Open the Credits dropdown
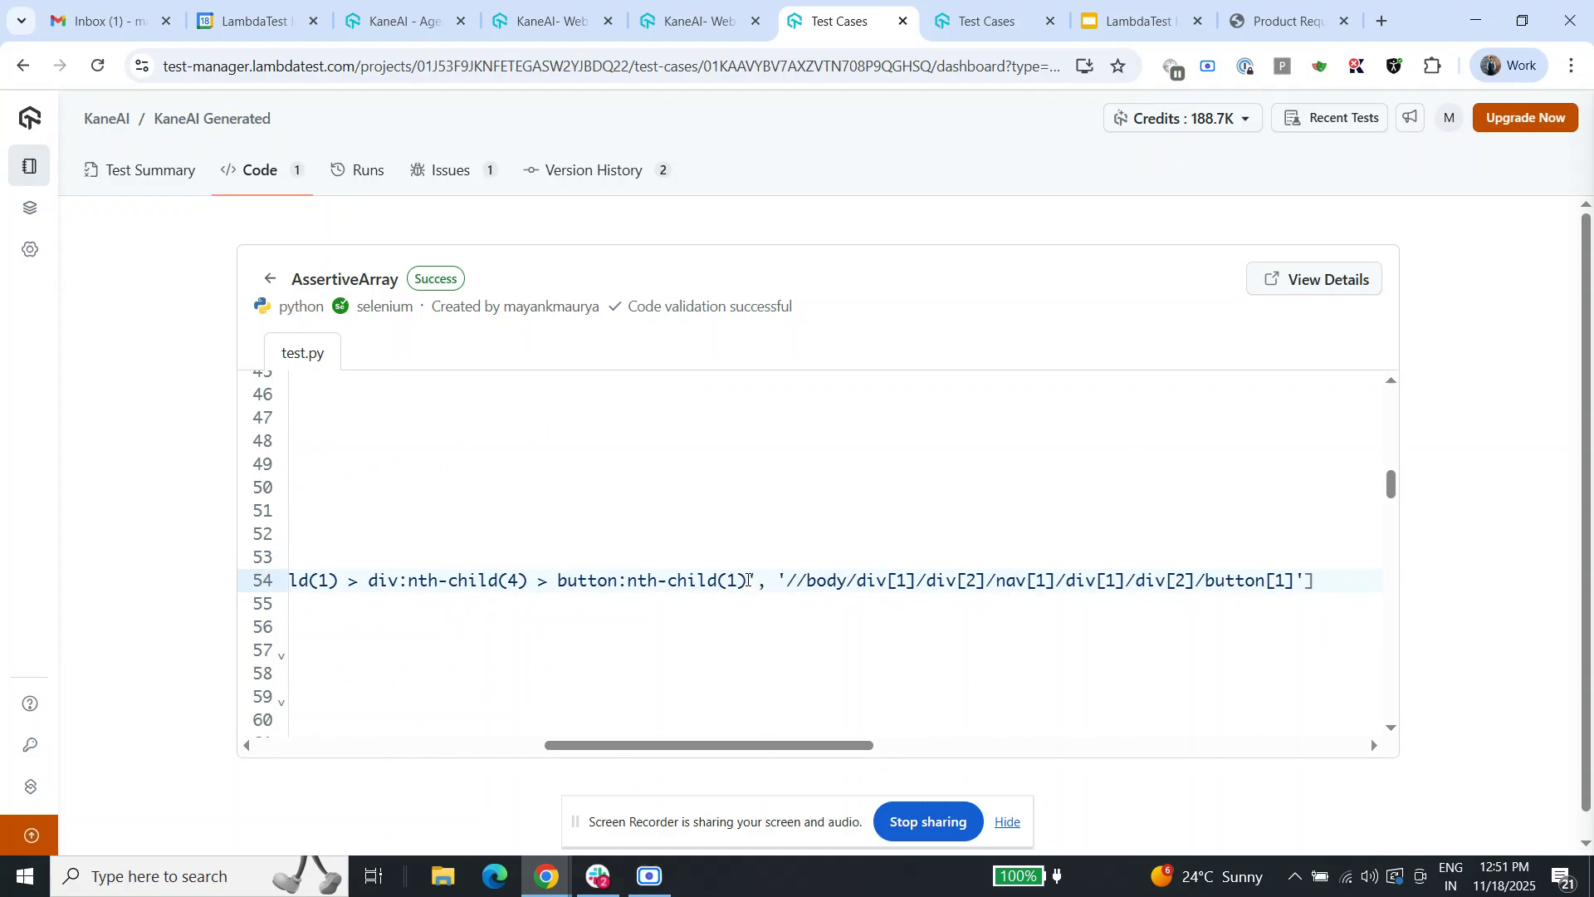 tap(1181, 117)
